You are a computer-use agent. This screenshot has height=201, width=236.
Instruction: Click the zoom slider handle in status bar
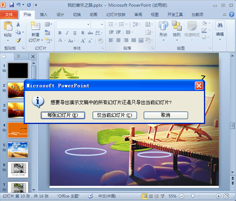193,196
